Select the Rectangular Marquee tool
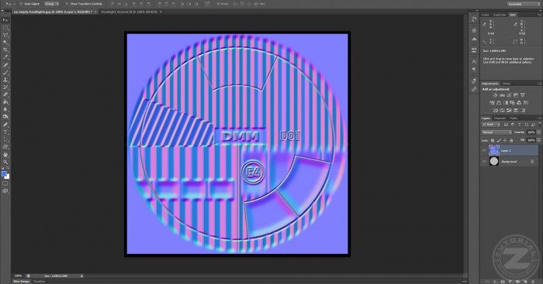 coord(5,28)
